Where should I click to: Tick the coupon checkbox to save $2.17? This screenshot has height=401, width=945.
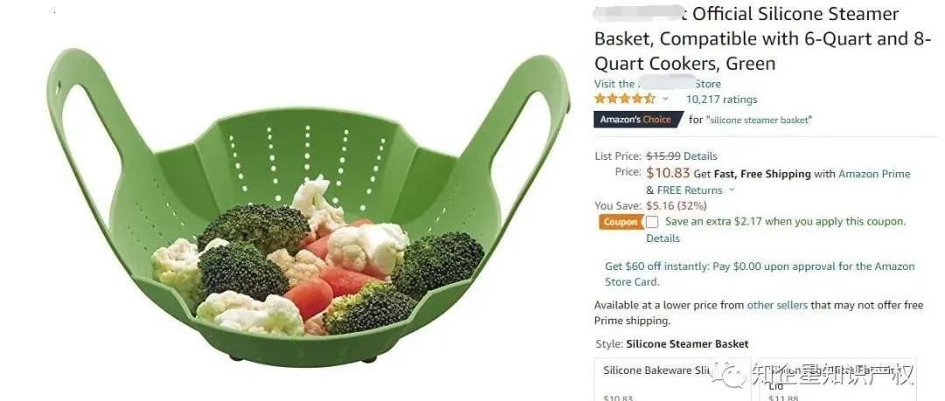(652, 222)
